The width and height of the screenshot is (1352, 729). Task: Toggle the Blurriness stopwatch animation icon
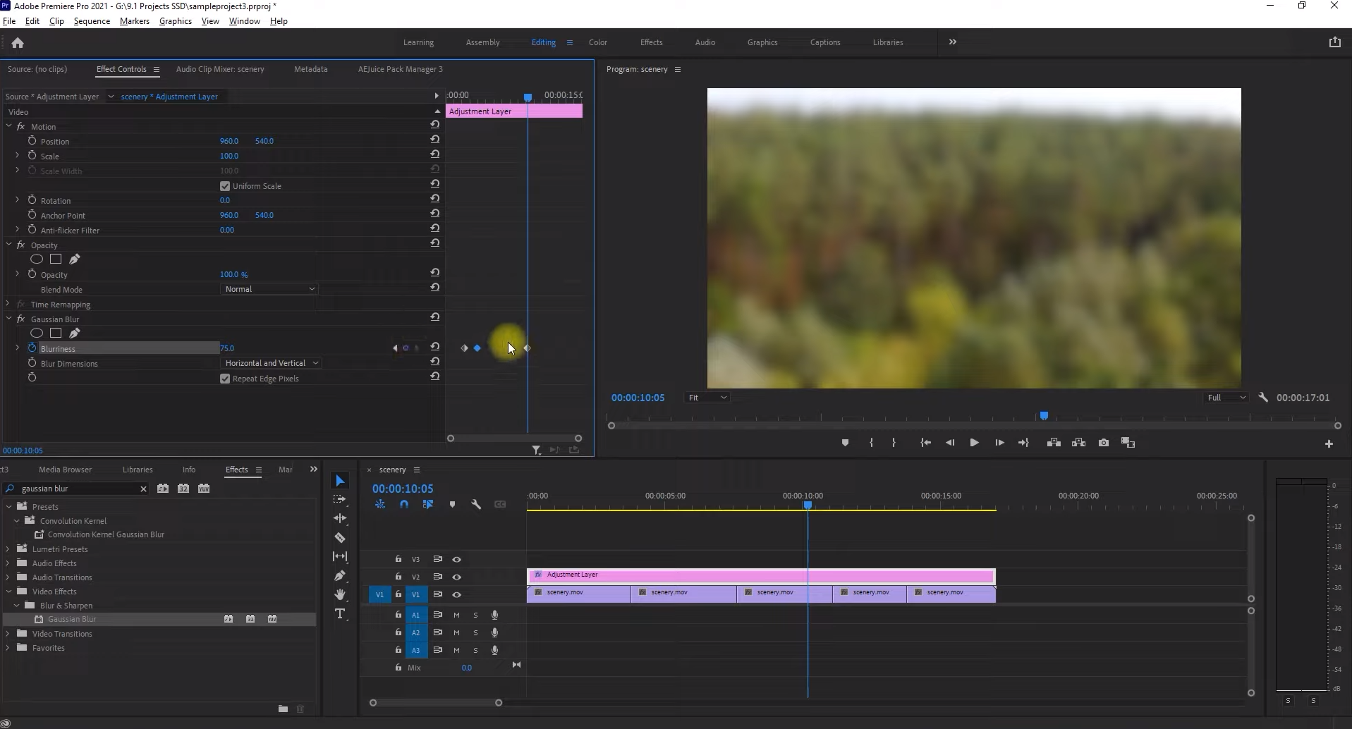32,348
